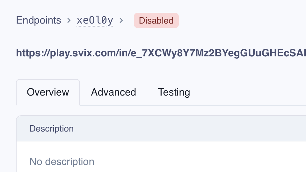Click the dotted underline beneath xe0l0y
306x172 pixels.
point(95,26)
